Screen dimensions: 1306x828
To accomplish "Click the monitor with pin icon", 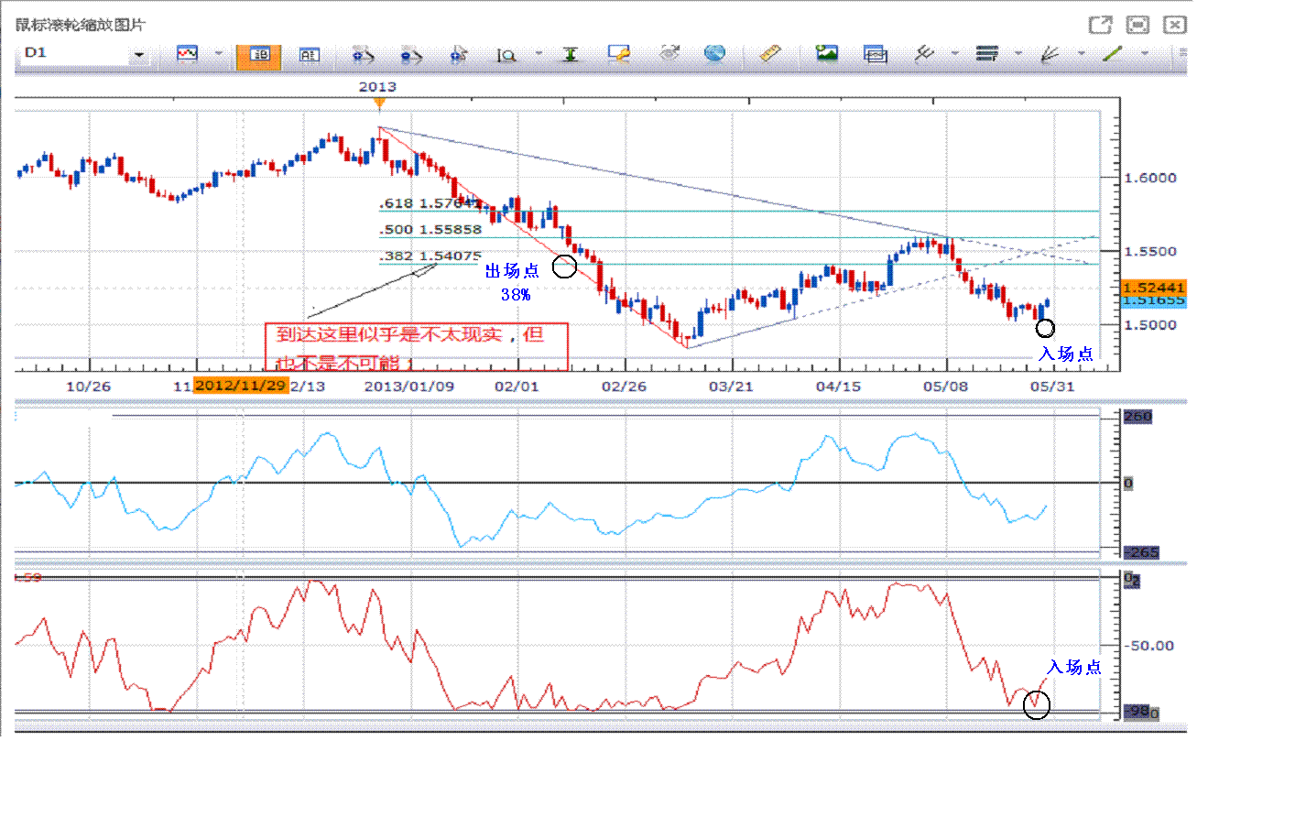I will [619, 54].
